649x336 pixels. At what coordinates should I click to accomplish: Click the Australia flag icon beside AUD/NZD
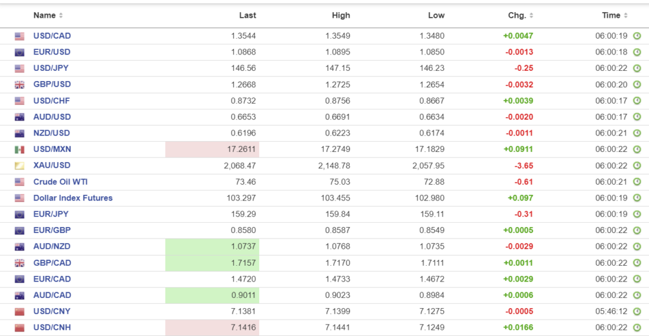point(20,247)
